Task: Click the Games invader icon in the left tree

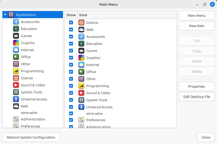Action: [x=16, y=36]
